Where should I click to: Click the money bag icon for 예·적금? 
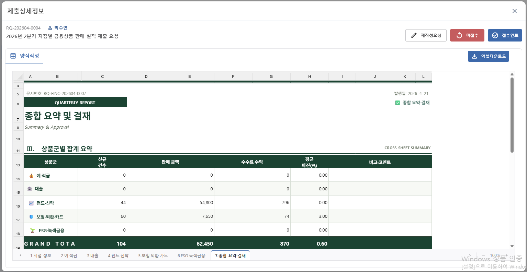point(32,176)
